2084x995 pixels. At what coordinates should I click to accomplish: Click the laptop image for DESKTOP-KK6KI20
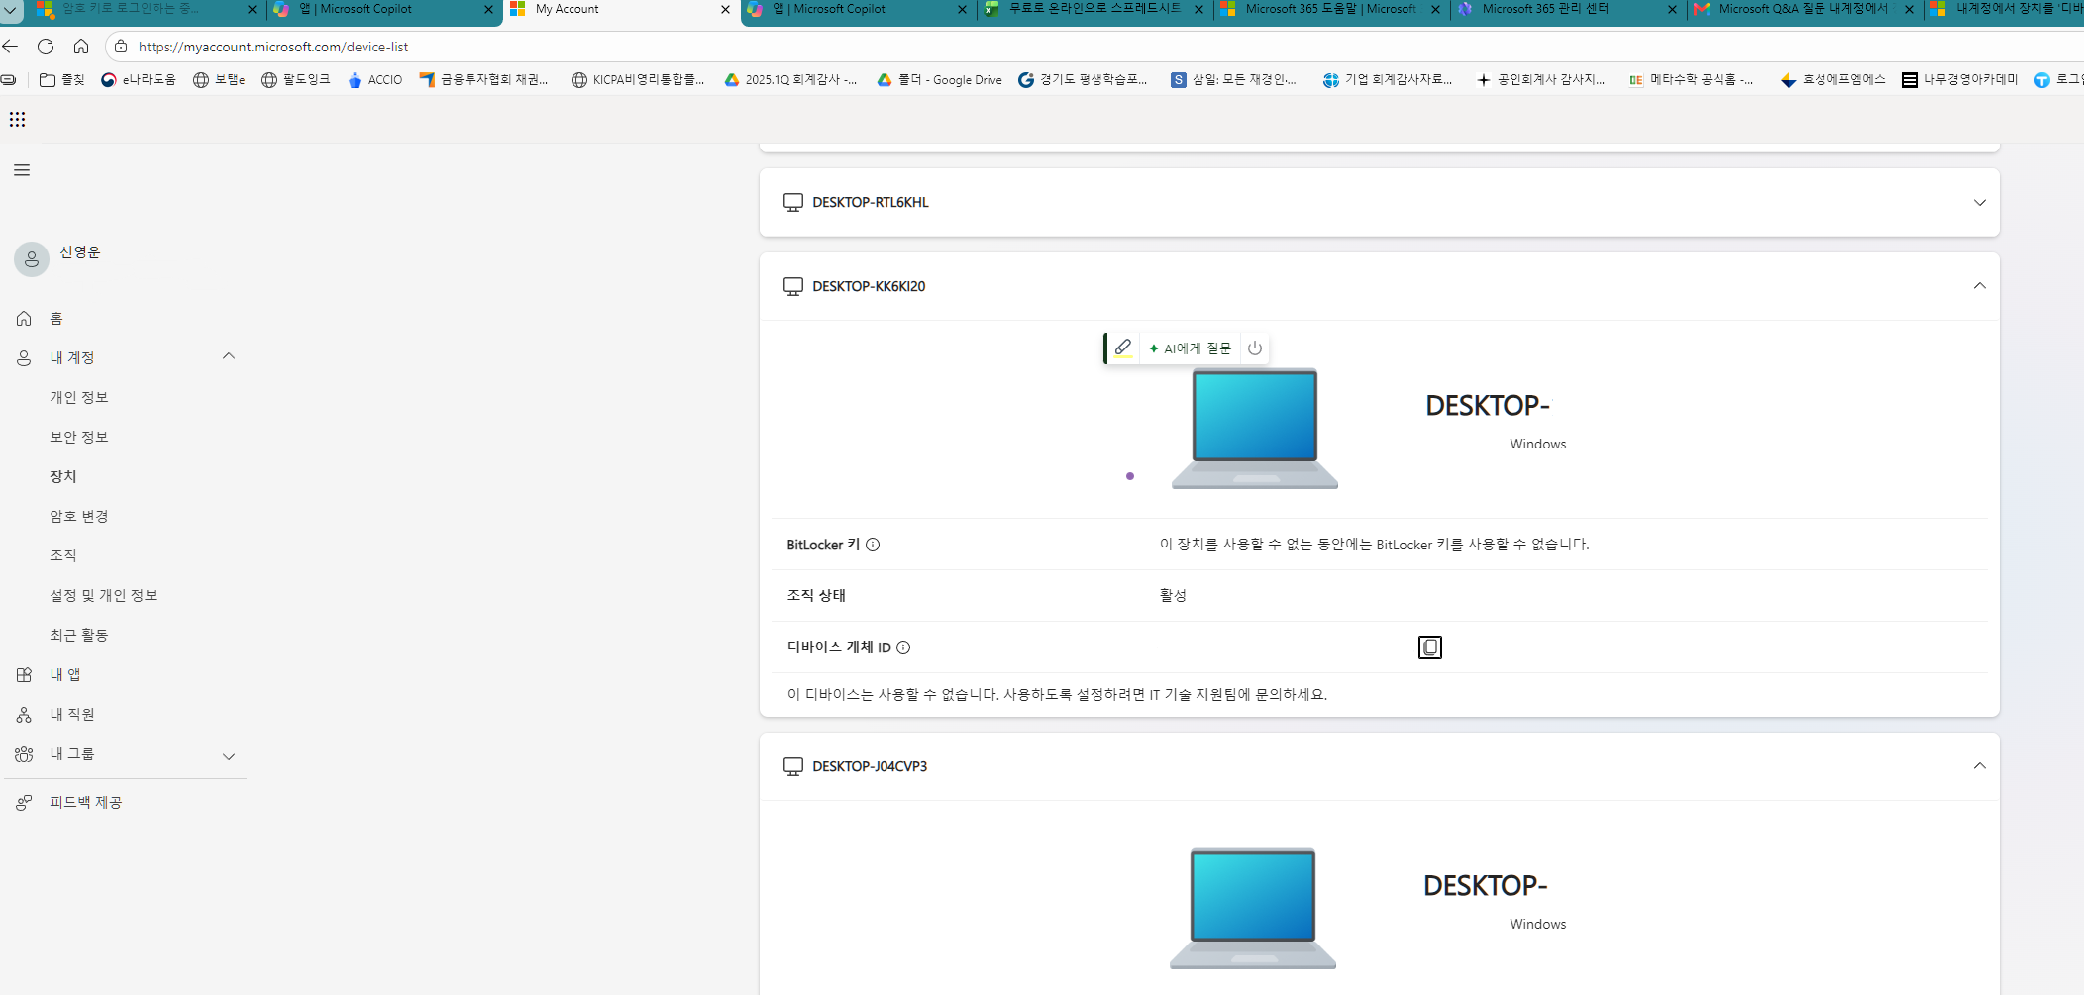pos(1254,428)
